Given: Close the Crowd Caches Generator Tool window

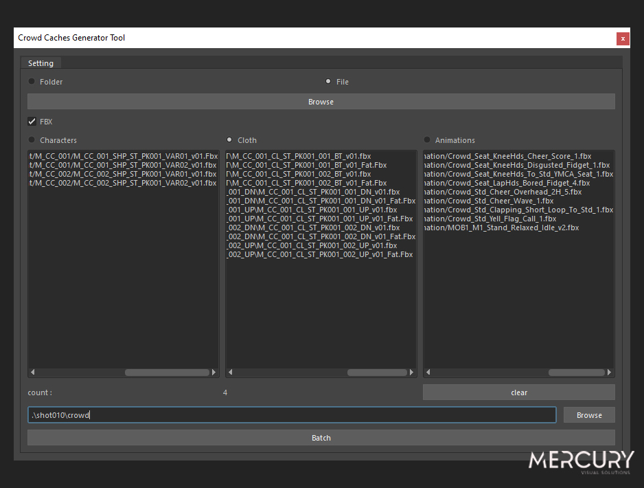Looking at the screenshot, I should coord(623,38).
